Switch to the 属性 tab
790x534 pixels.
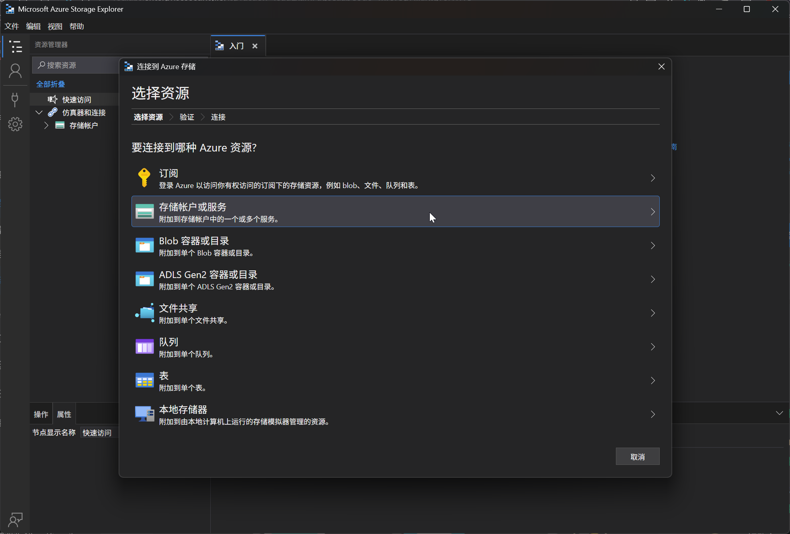tap(64, 414)
